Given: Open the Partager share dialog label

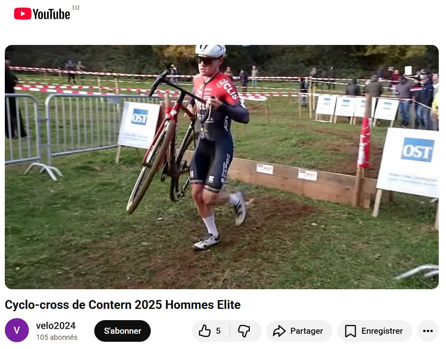Looking at the screenshot, I should click(306, 331).
